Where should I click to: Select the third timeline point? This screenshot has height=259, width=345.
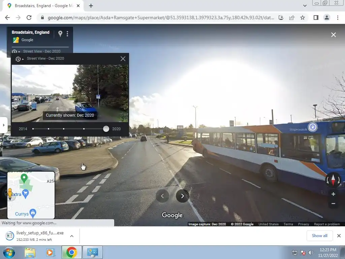(x=64, y=129)
